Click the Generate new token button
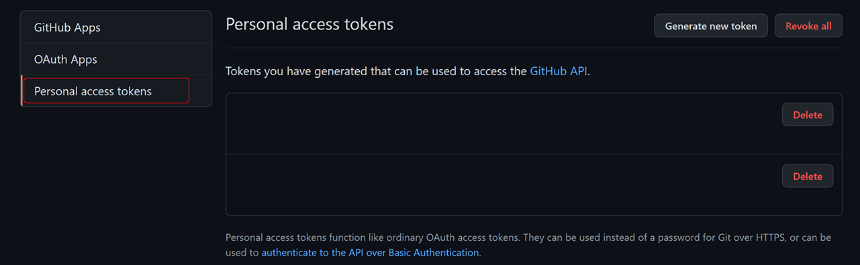This screenshot has width=860, height=265. (x=711, y=25)
